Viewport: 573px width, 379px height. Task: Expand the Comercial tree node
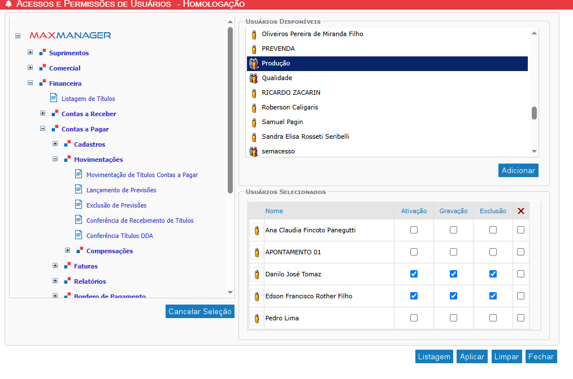pyautogui.click(x=30, y=68)
